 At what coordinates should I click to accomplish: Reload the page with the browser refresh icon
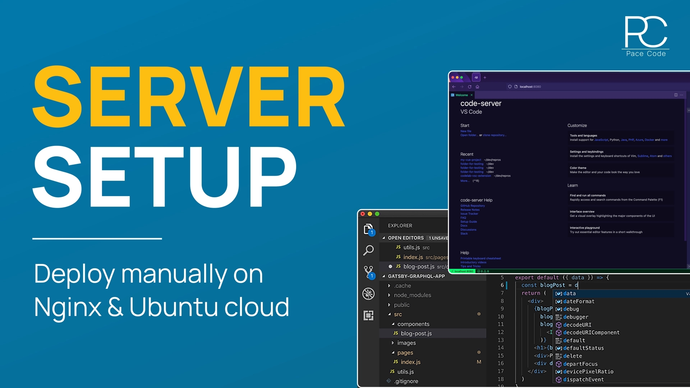click(469, 87)
